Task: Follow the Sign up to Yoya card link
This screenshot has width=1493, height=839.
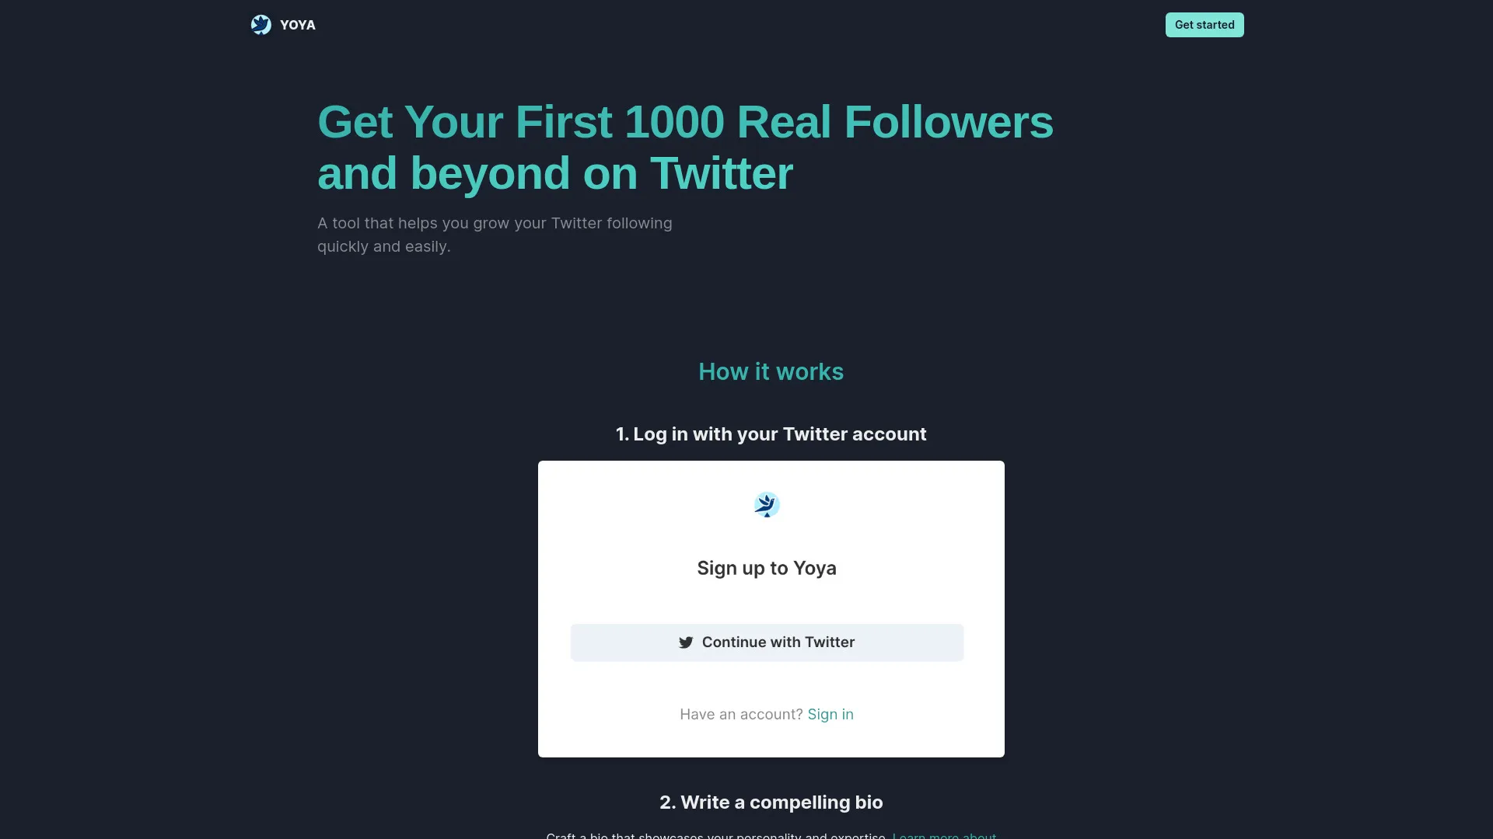Action: (x=766, y=568)
